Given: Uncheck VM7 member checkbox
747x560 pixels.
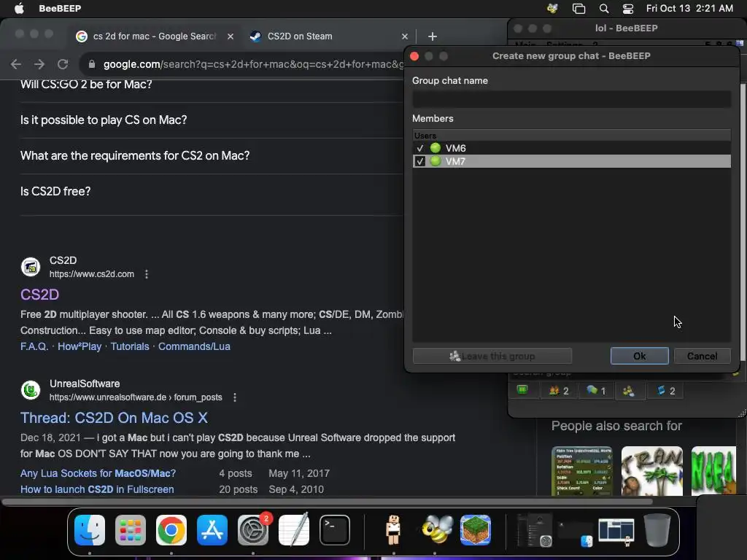Looking at the screenshot, I should tap(419, 161).
